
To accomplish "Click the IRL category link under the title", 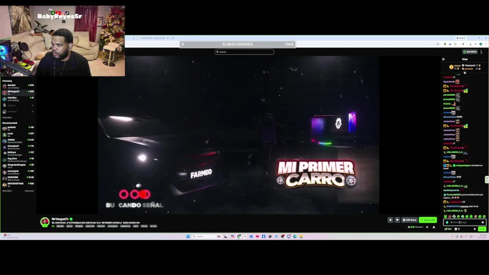I will [53, 226].
